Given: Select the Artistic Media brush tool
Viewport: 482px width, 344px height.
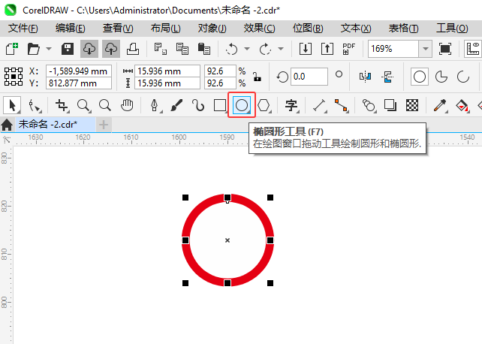Looking at the screenshot, I should coord(176,105).
